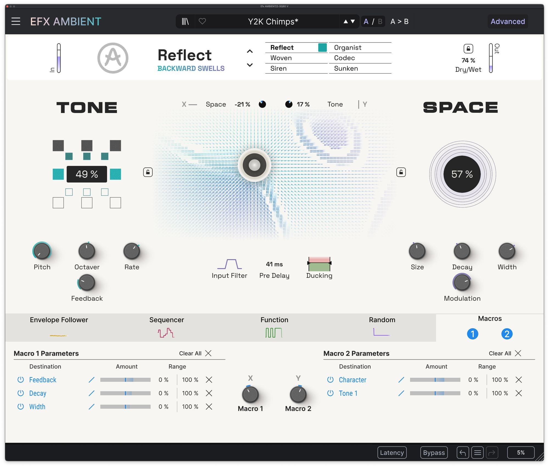Expand effect type list upward chevron
The width and height of the screenshot is (549, 467).
tap(250, 51)
